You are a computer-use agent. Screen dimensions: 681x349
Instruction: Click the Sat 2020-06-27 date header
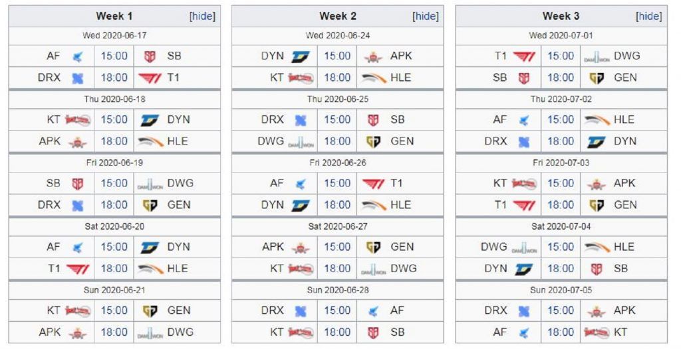(337, 226)
